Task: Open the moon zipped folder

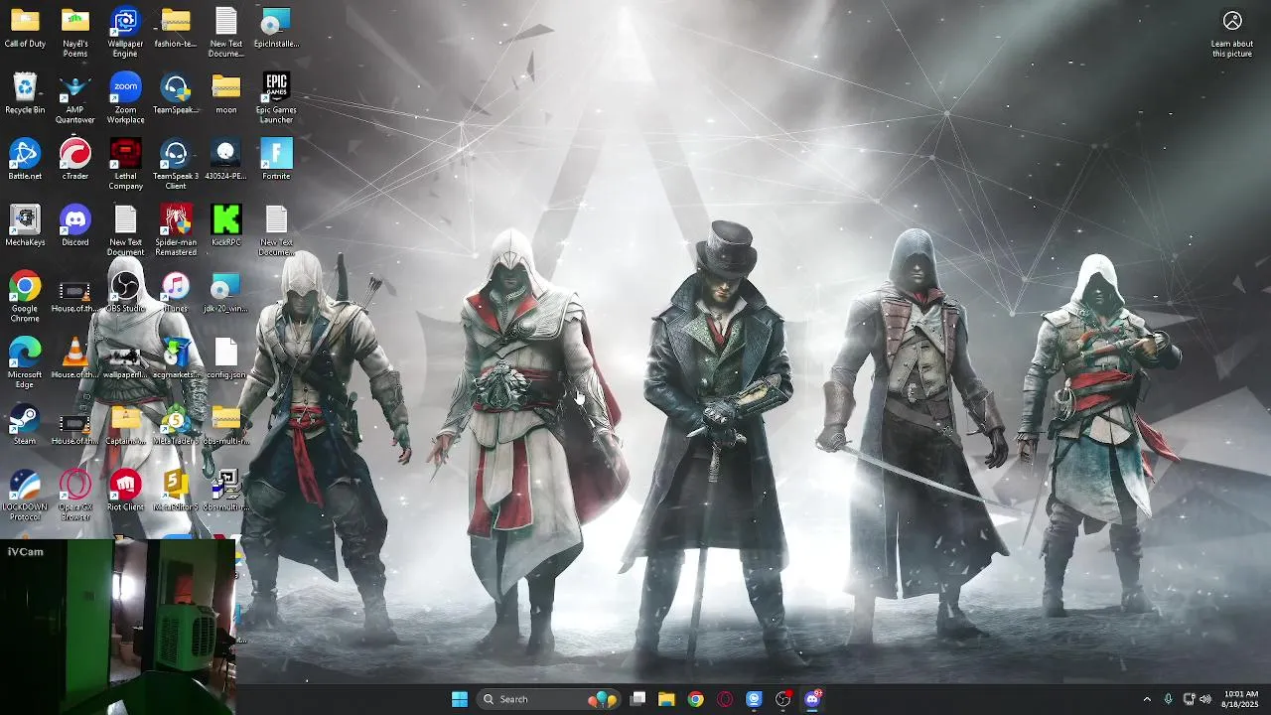Action: click(x=226, y=95)
